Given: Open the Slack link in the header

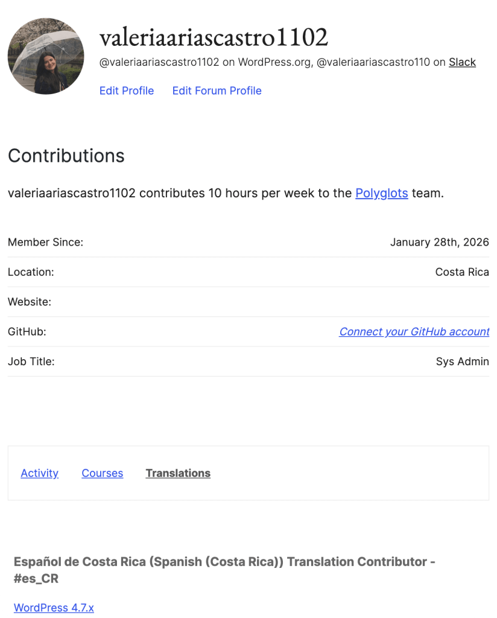Looking at the screenshot, I should [x=462, y=62].
